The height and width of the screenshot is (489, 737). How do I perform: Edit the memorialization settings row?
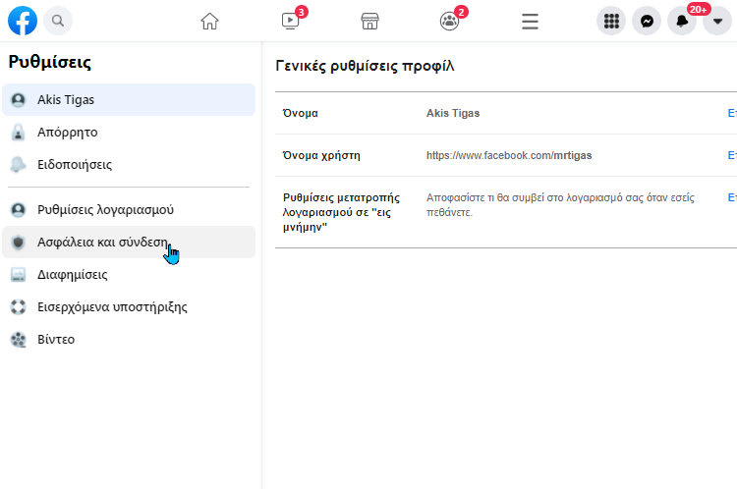click(732, 197)
